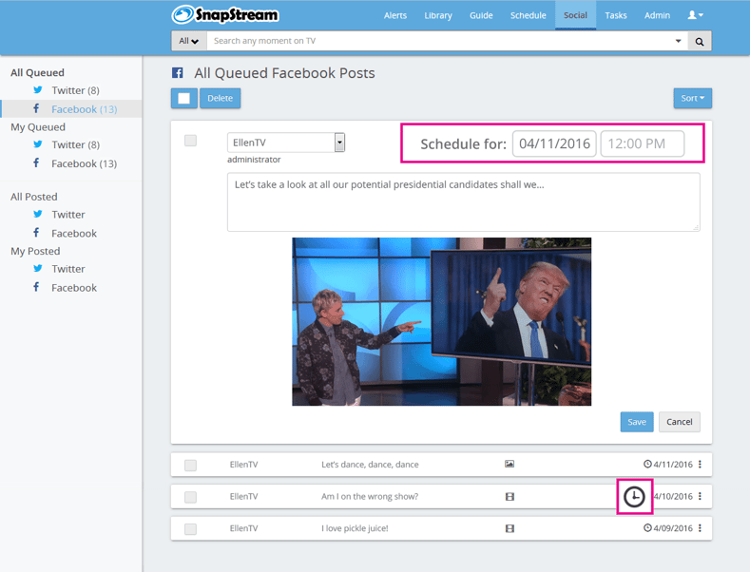Open the EllenTV account dropdown
This screenshot has width=750, height=572.
pos(285,143)
